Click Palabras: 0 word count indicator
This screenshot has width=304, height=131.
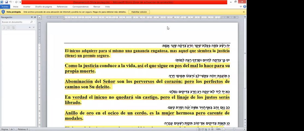coord(23,129)
